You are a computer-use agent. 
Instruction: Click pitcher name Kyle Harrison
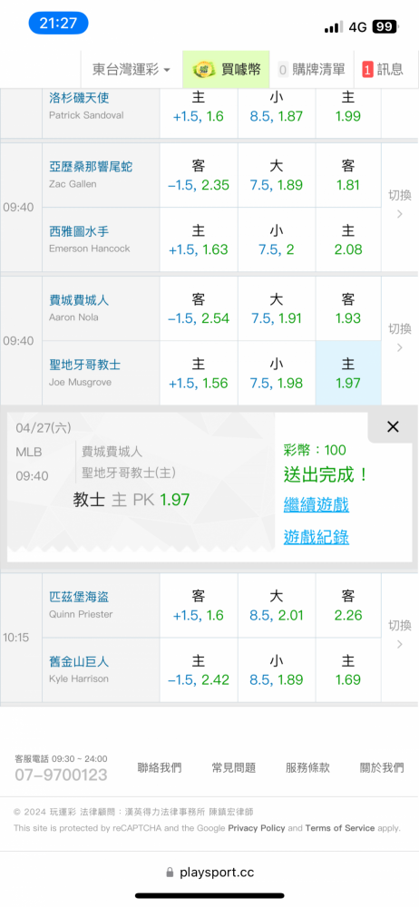tap(79, 678)
